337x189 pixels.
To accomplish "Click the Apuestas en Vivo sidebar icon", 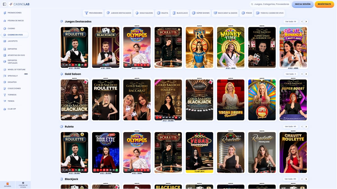I will click(x=5, y=55).
